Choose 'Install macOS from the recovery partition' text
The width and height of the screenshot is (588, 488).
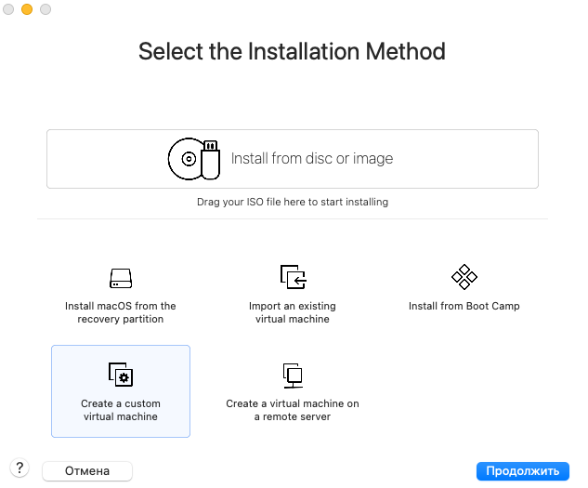121,312
